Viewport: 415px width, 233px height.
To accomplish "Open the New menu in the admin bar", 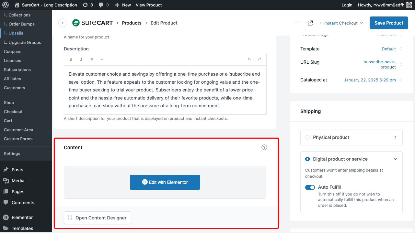I will point(123,5).
